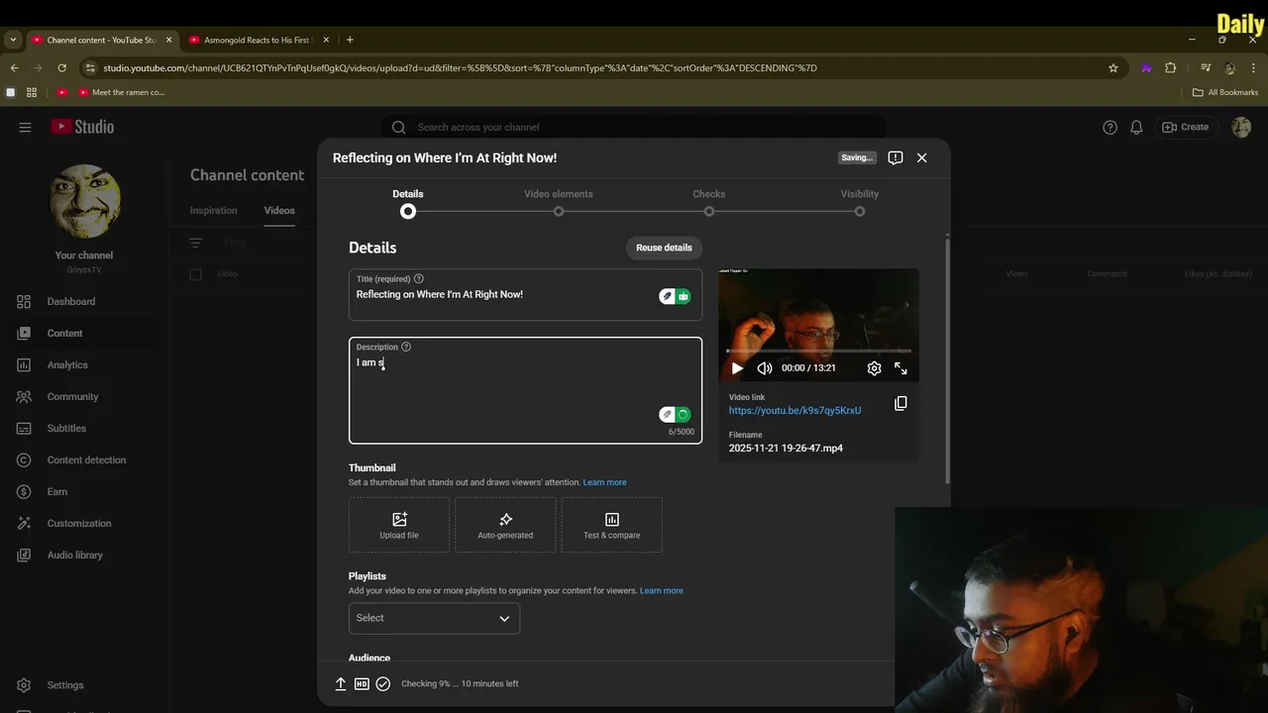Open the browser extensions puzzle icon
Screen dimensions: 1268x713
(1171, 67)
